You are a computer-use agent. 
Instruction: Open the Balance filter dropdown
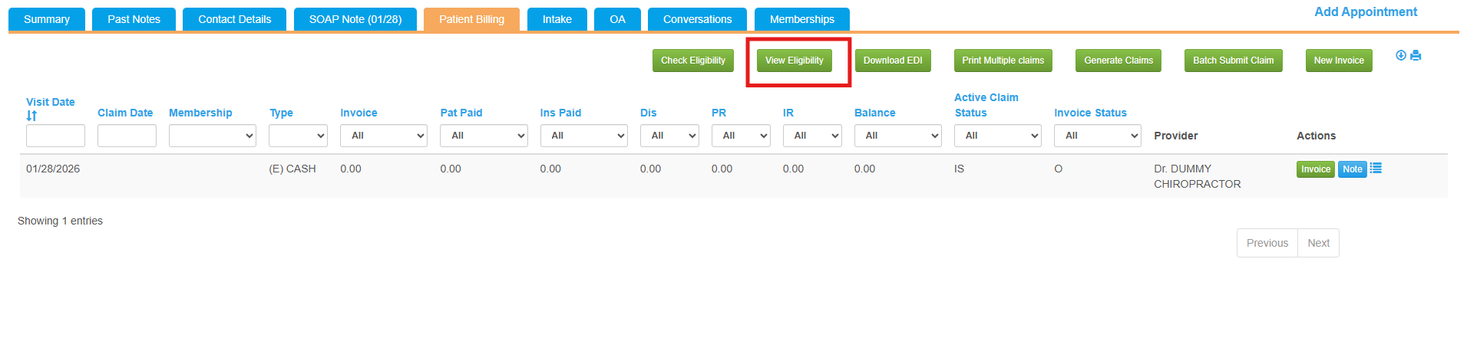pos(897,136)
